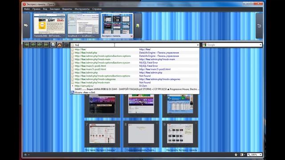This screenshot has height=160, width=285.
Task: Open the Правка menu
Action: point(37,9)
